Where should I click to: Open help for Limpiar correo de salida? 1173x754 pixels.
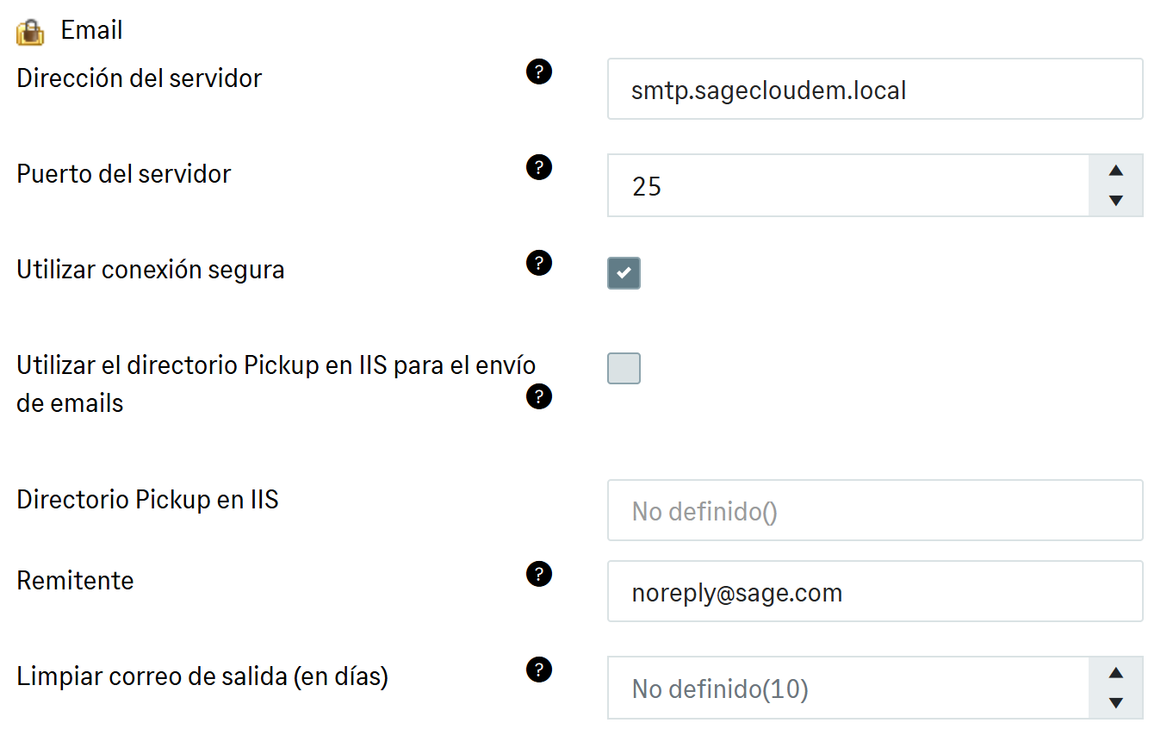pos(538,670)
